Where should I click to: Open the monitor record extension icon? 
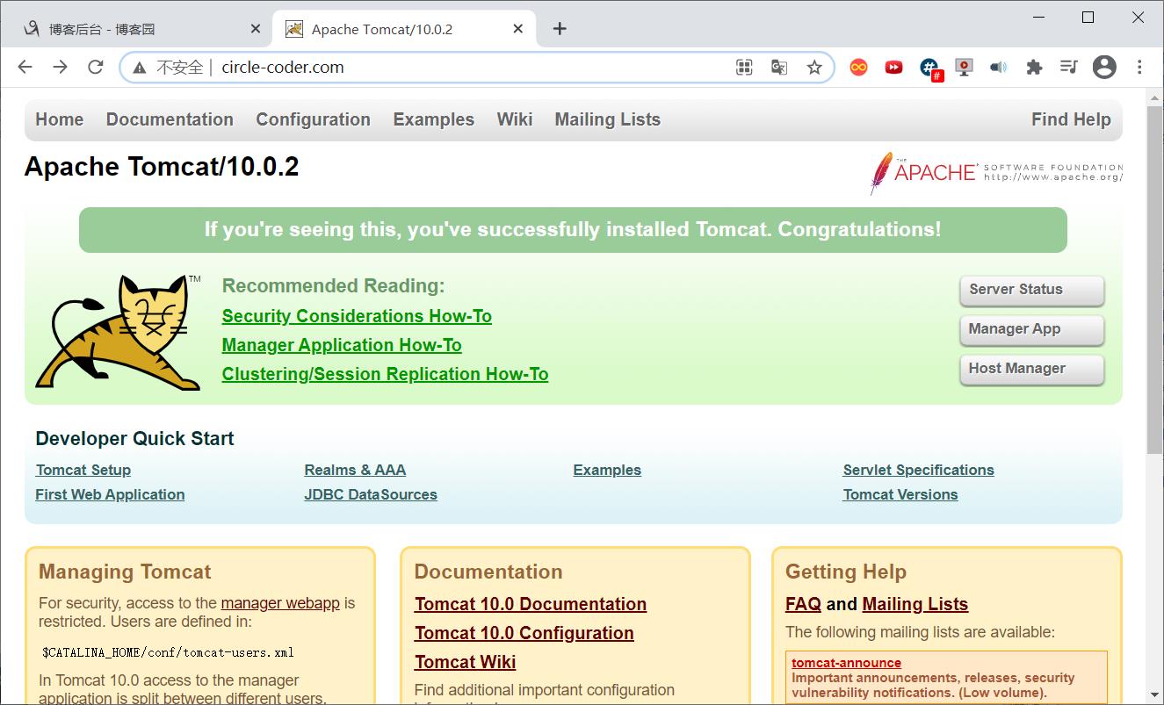(x=964, y=67)
